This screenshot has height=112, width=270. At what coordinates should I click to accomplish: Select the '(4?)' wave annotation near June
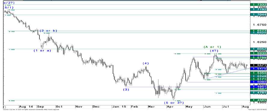(214, 51)
